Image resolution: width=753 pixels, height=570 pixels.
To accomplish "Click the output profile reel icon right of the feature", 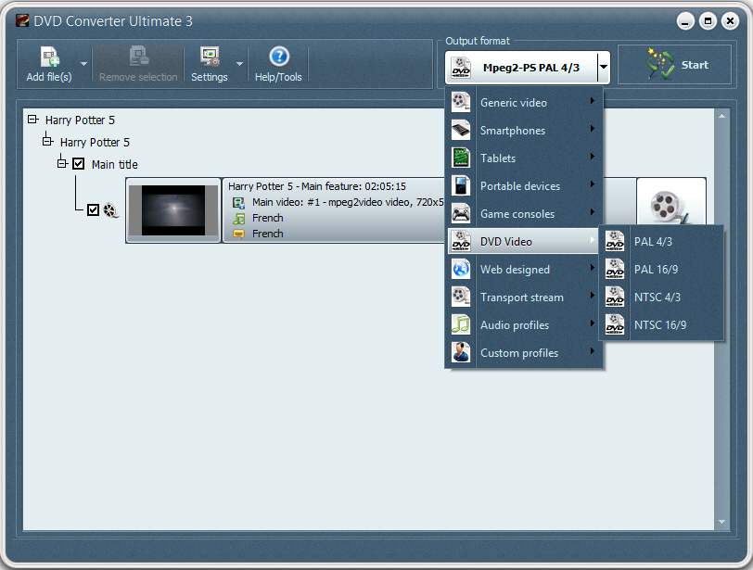I will click(x=670, y=206).
